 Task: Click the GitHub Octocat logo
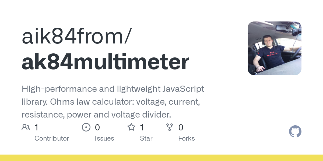295,131
